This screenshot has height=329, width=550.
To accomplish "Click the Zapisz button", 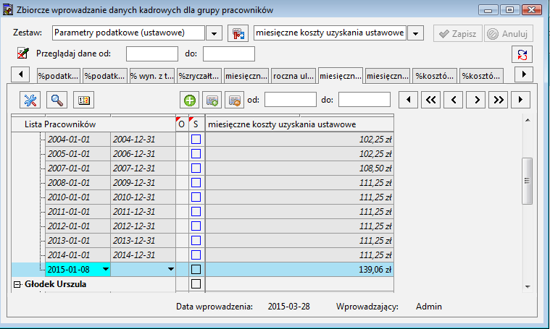I will (458, 33).
